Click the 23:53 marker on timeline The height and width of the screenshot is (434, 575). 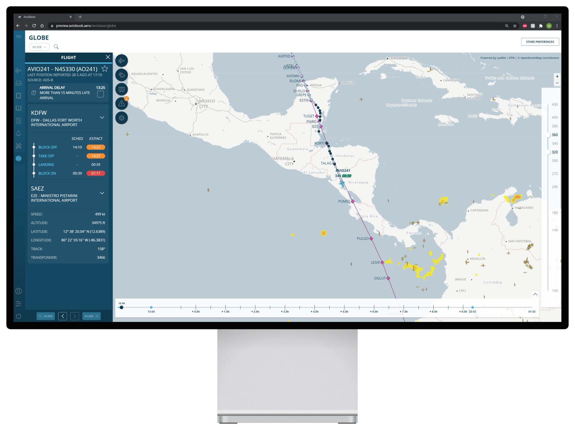click(x=472, y=307)
